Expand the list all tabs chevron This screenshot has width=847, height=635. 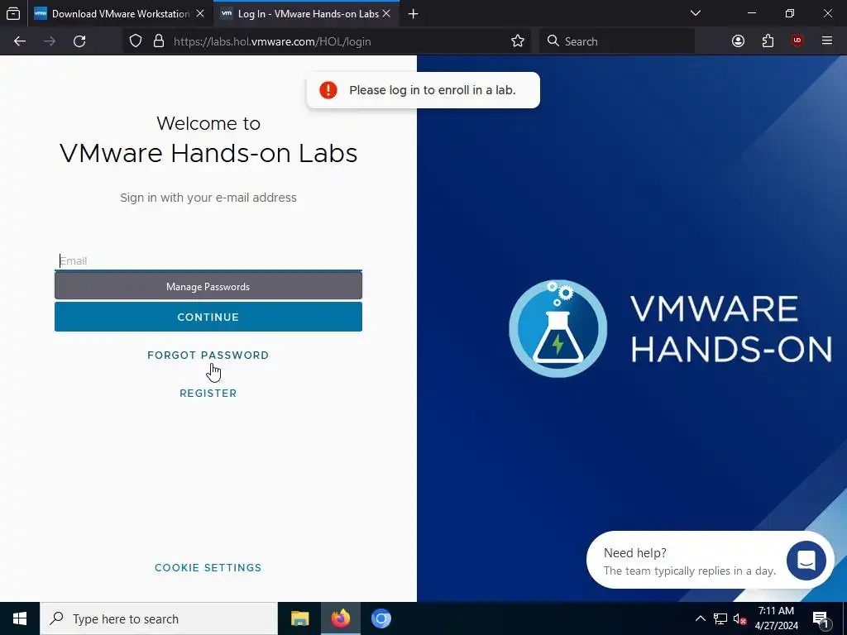tap(696, 13)
